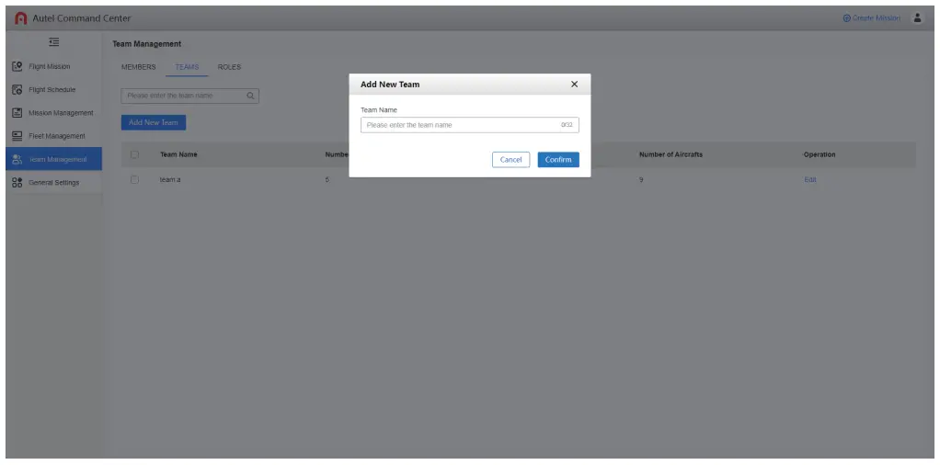
Task: Click the Number of Aircrafts column header
Action: pos(671,154)
